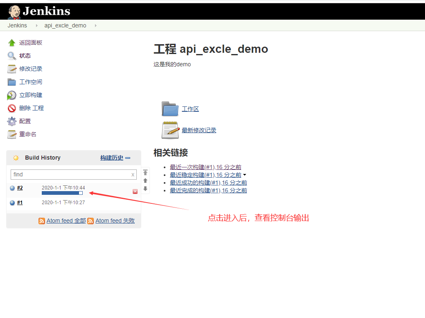Cancel build #2 with the red X icon

(135, 192)
